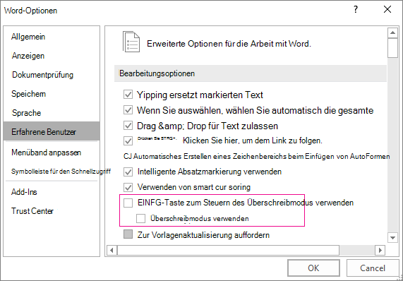Open the Sprache settings
Image resolution: width=403 pixels, height=281 pixels.
(x=27, y=113)
